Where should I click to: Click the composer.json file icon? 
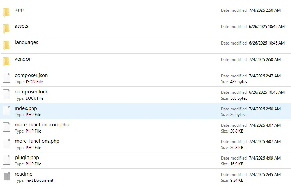[x=7, y=78]
